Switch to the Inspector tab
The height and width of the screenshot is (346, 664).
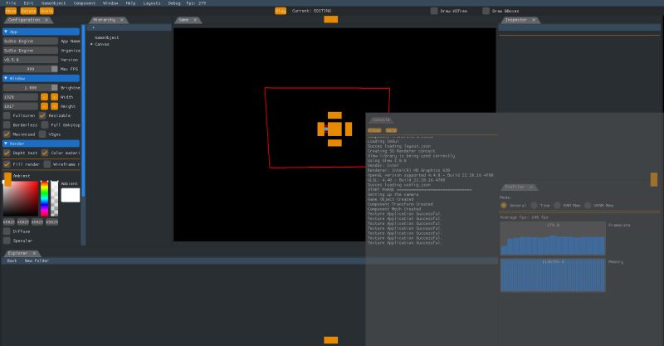[x=515, y=20]
